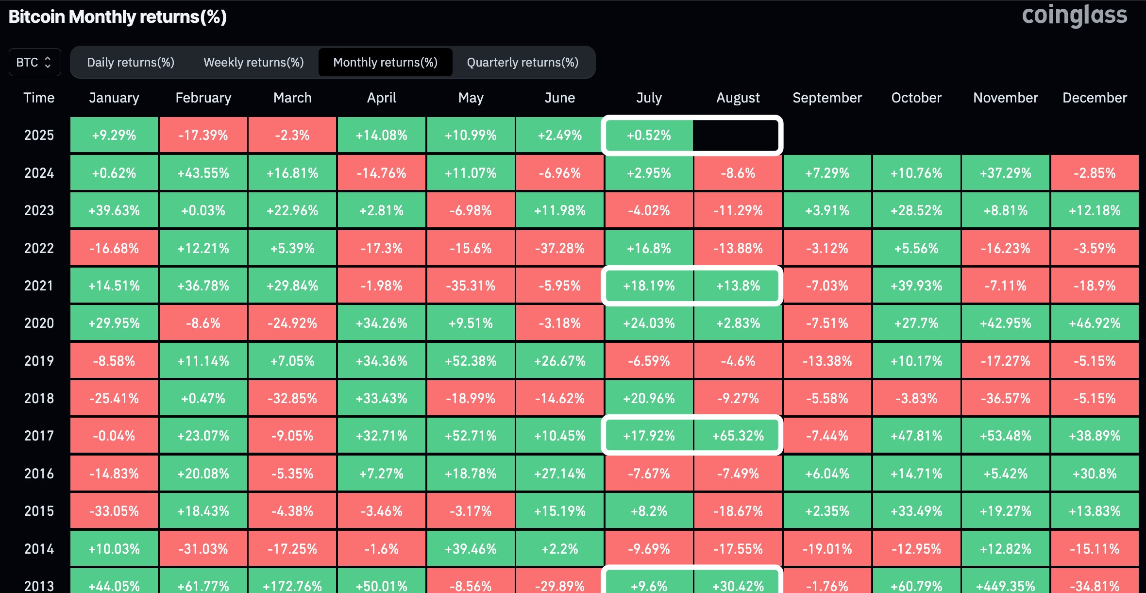
Task: Click the -2.85% December 2024 cell
Action: coord(1095,172)
